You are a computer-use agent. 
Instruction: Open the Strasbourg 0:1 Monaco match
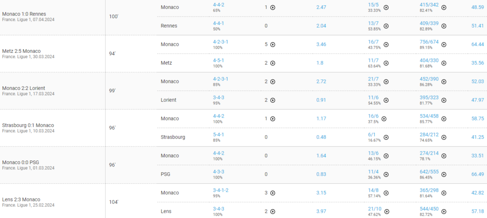[28, 125]
